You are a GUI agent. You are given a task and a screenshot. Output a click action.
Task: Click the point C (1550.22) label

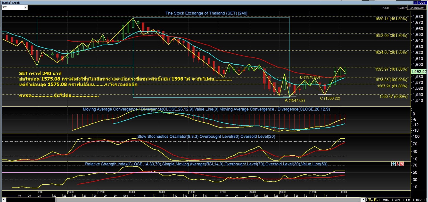330,98
